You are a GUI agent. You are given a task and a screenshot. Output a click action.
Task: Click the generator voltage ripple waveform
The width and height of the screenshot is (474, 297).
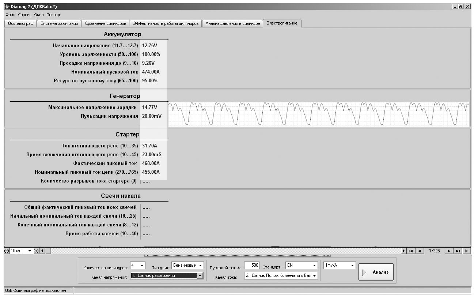click(319, 114)
